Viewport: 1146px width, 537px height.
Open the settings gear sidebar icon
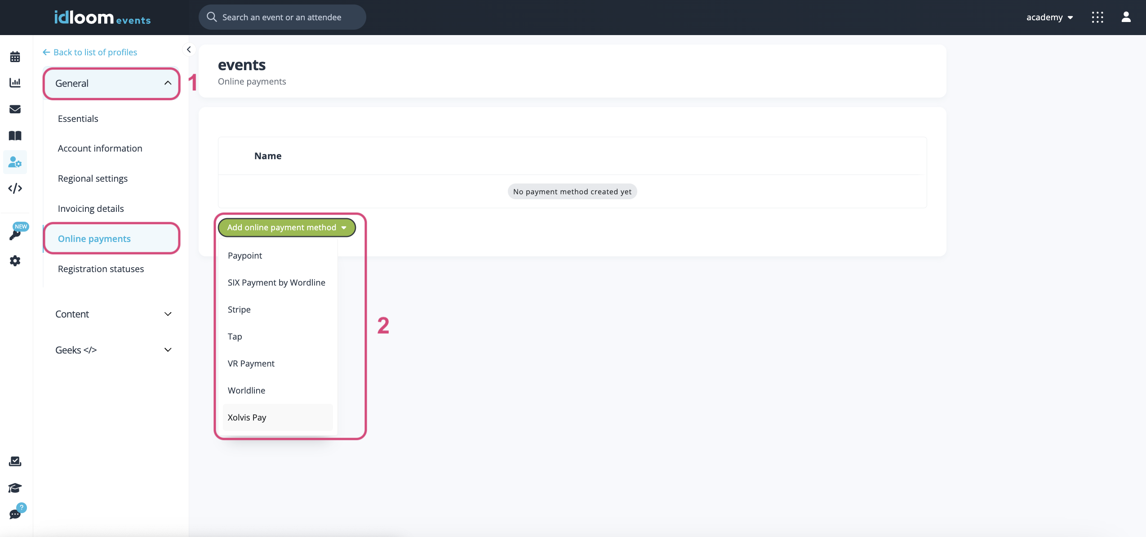click(15, 261)
